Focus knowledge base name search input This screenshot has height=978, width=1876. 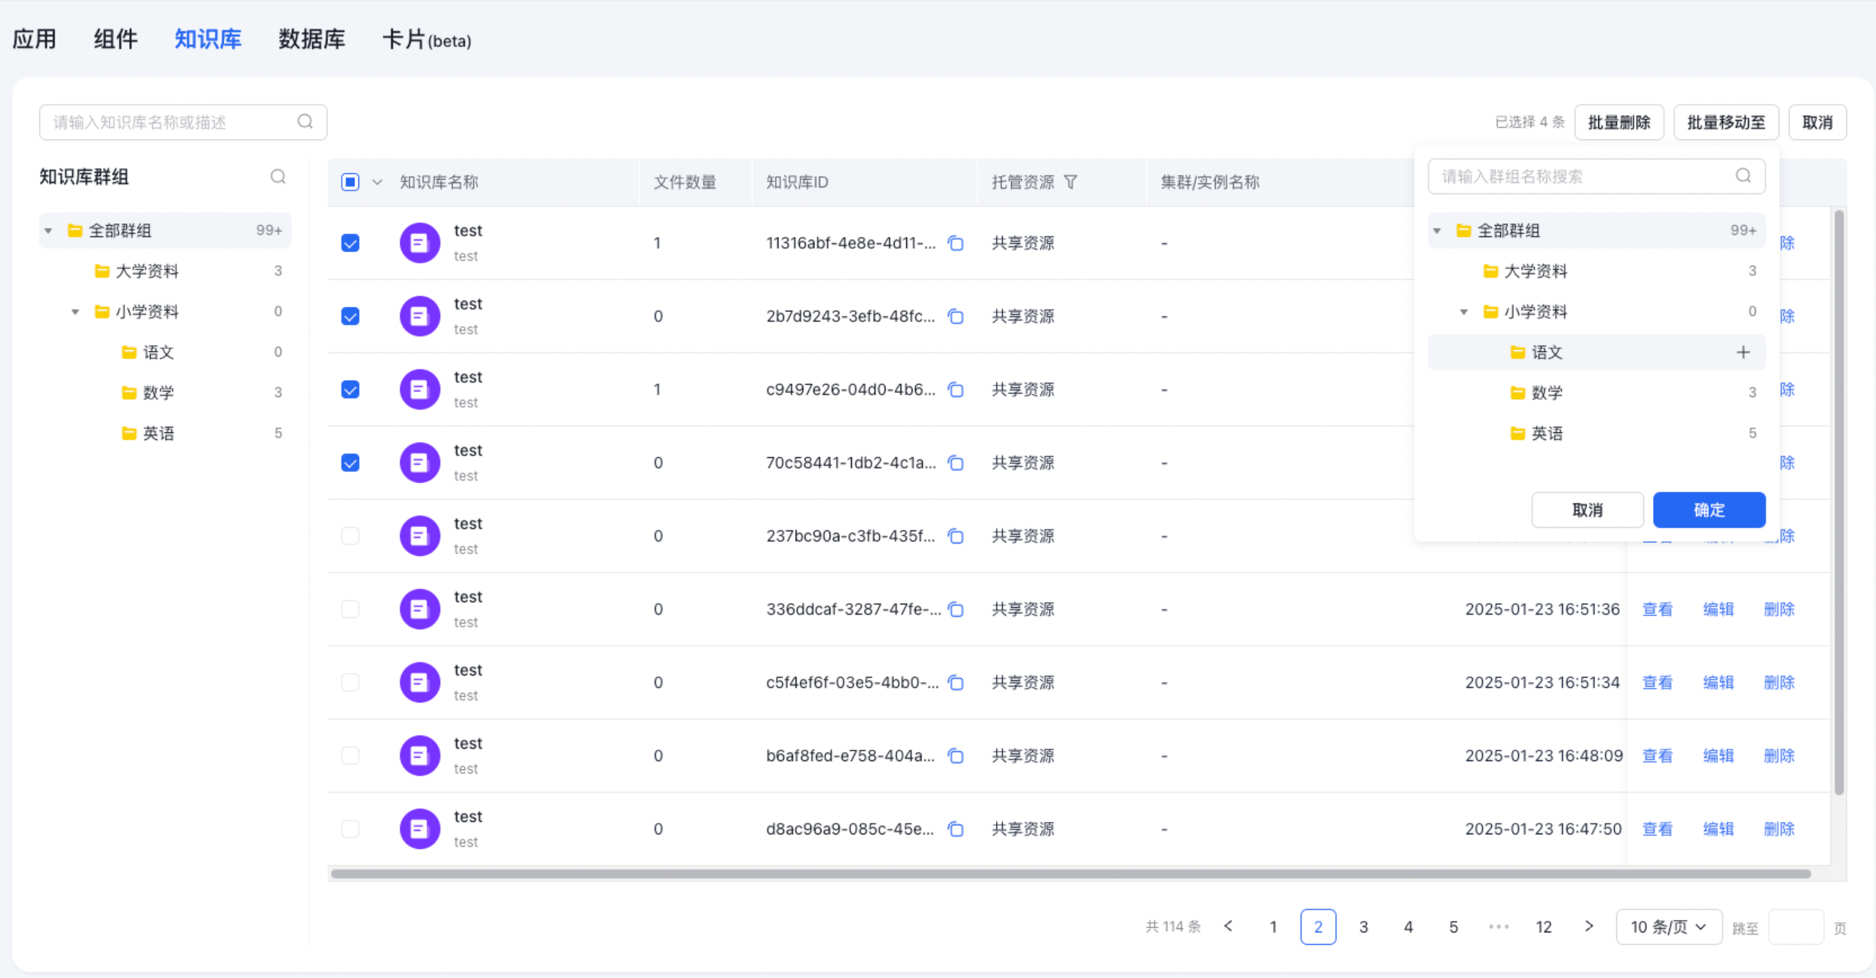click(x=183, y=122)
